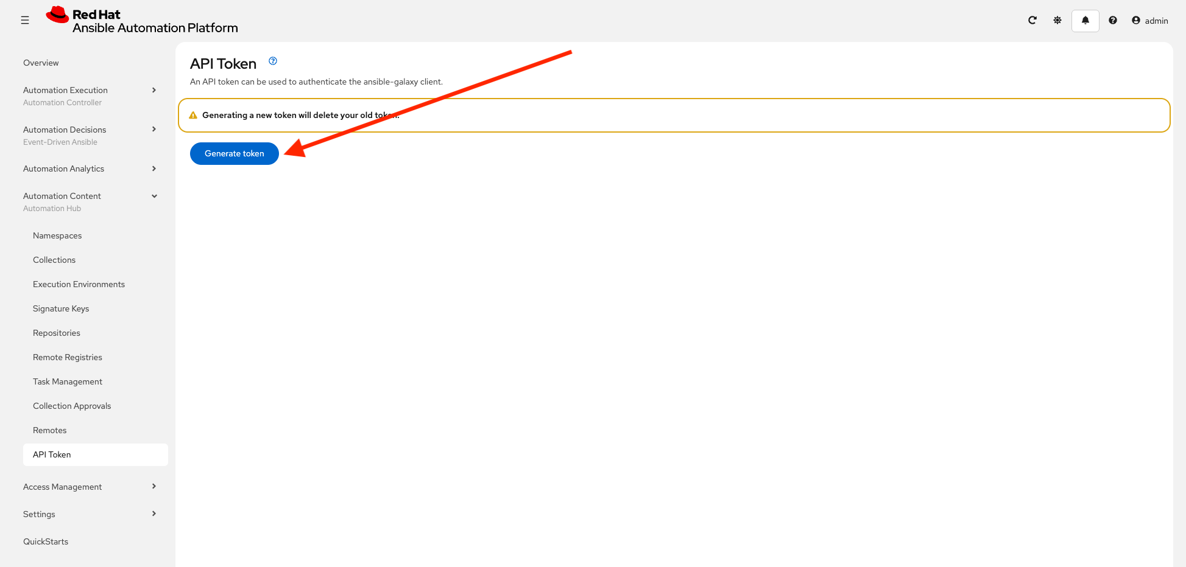The height and width of the screenshot is (567, 1186).
Task: Click the API Token help info icon
Action: coord(273,61)
